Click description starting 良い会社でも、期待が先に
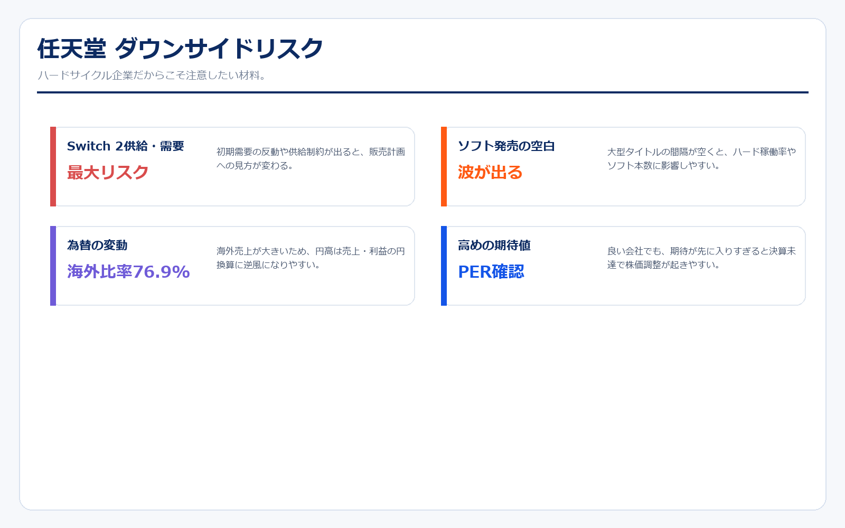 (x=701, y=258)
